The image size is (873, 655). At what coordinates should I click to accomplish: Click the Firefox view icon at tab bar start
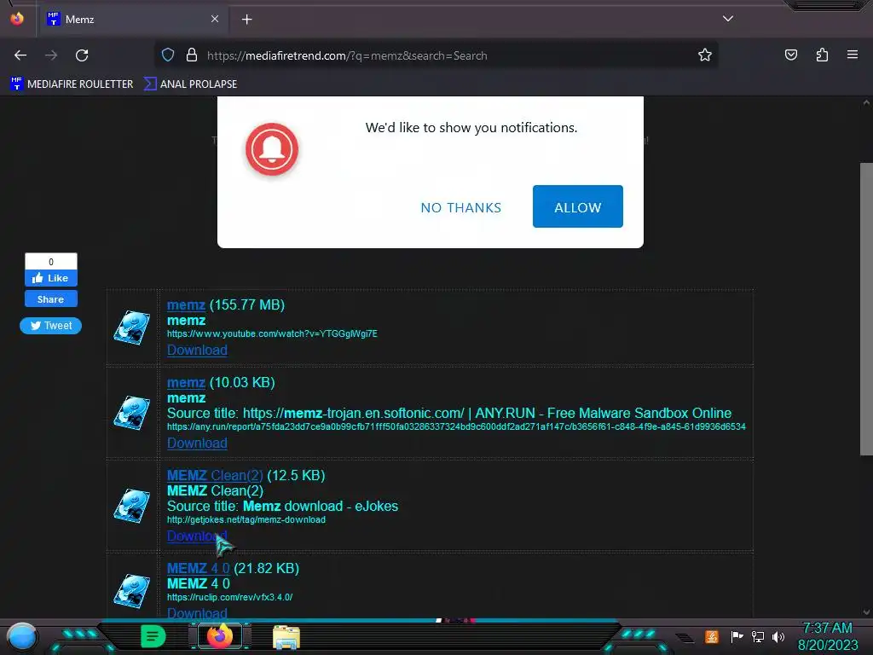pos(17,19)
